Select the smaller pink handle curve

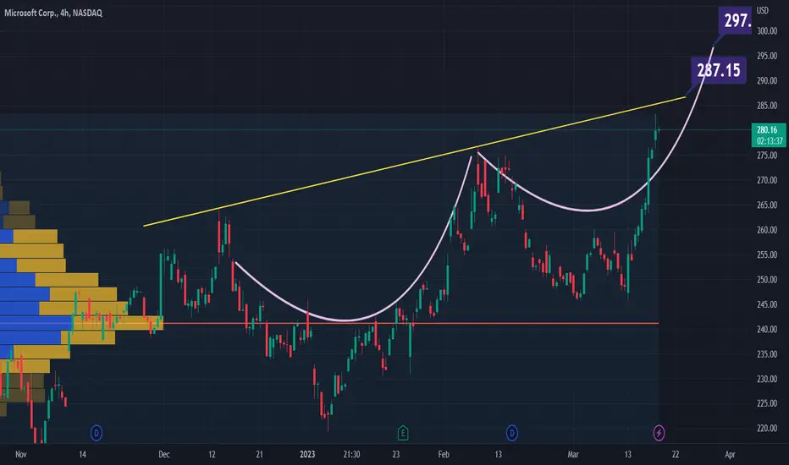pos(586,210)
